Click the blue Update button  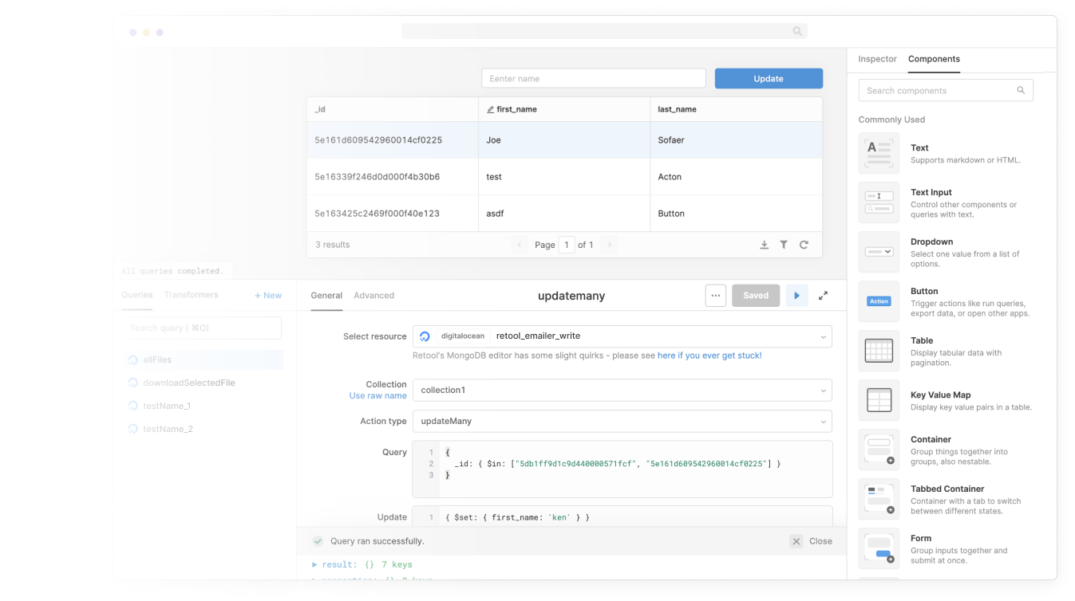point(768,78)
